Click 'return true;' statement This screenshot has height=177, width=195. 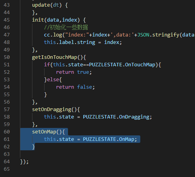point(74,72)
